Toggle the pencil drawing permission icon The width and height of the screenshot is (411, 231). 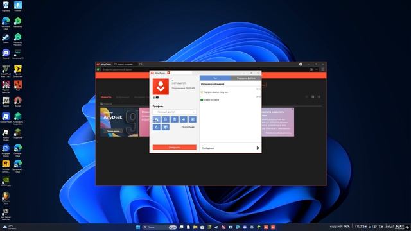[157, 127]
